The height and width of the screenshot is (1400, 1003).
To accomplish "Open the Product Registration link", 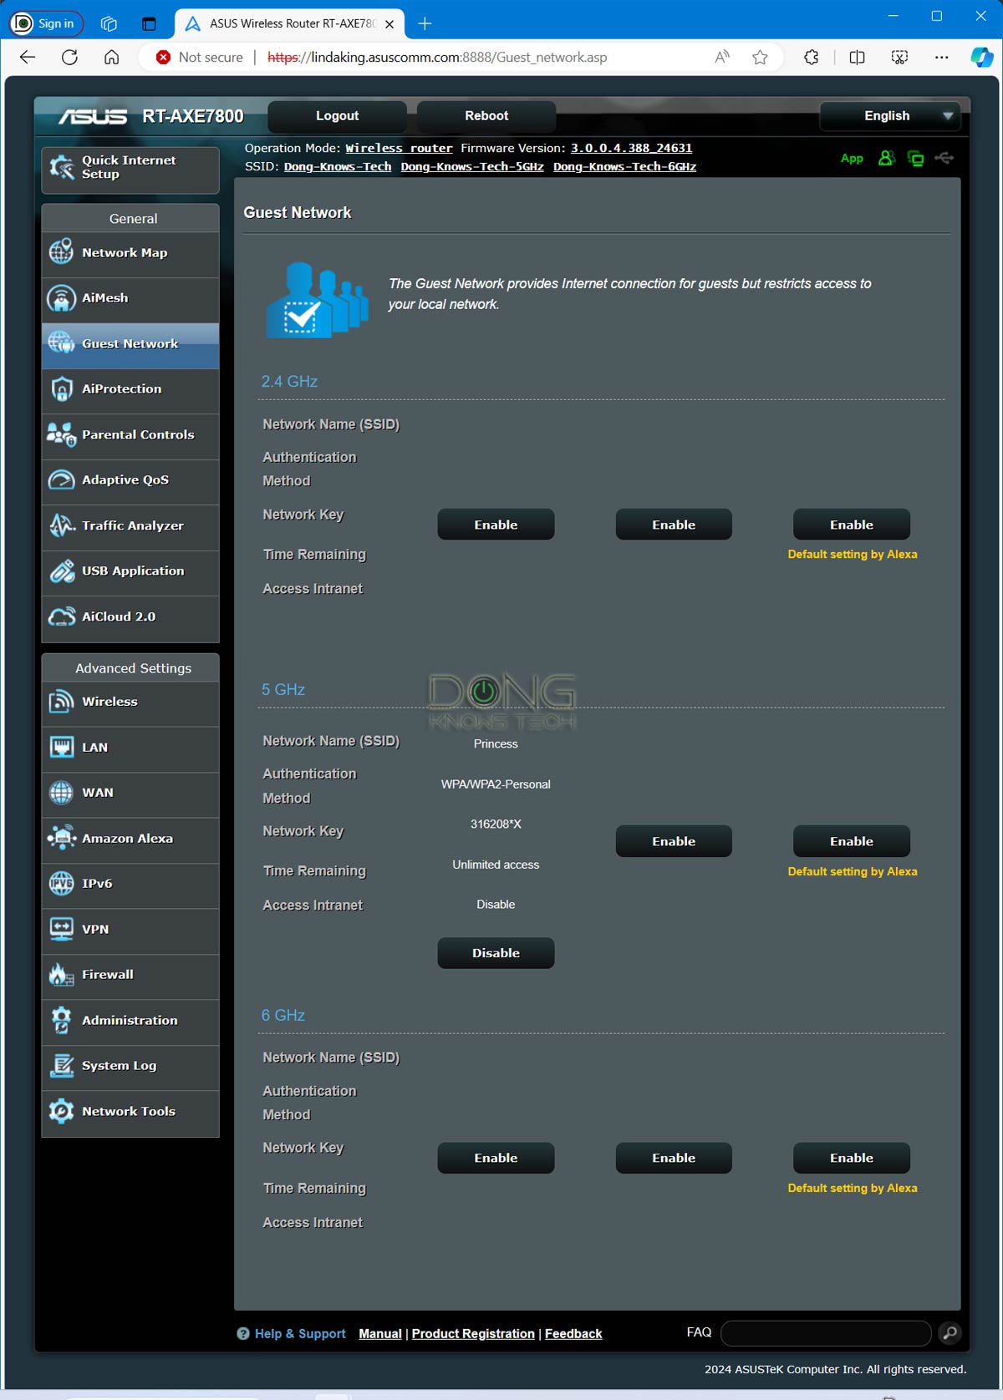I will coord(473,1334).
